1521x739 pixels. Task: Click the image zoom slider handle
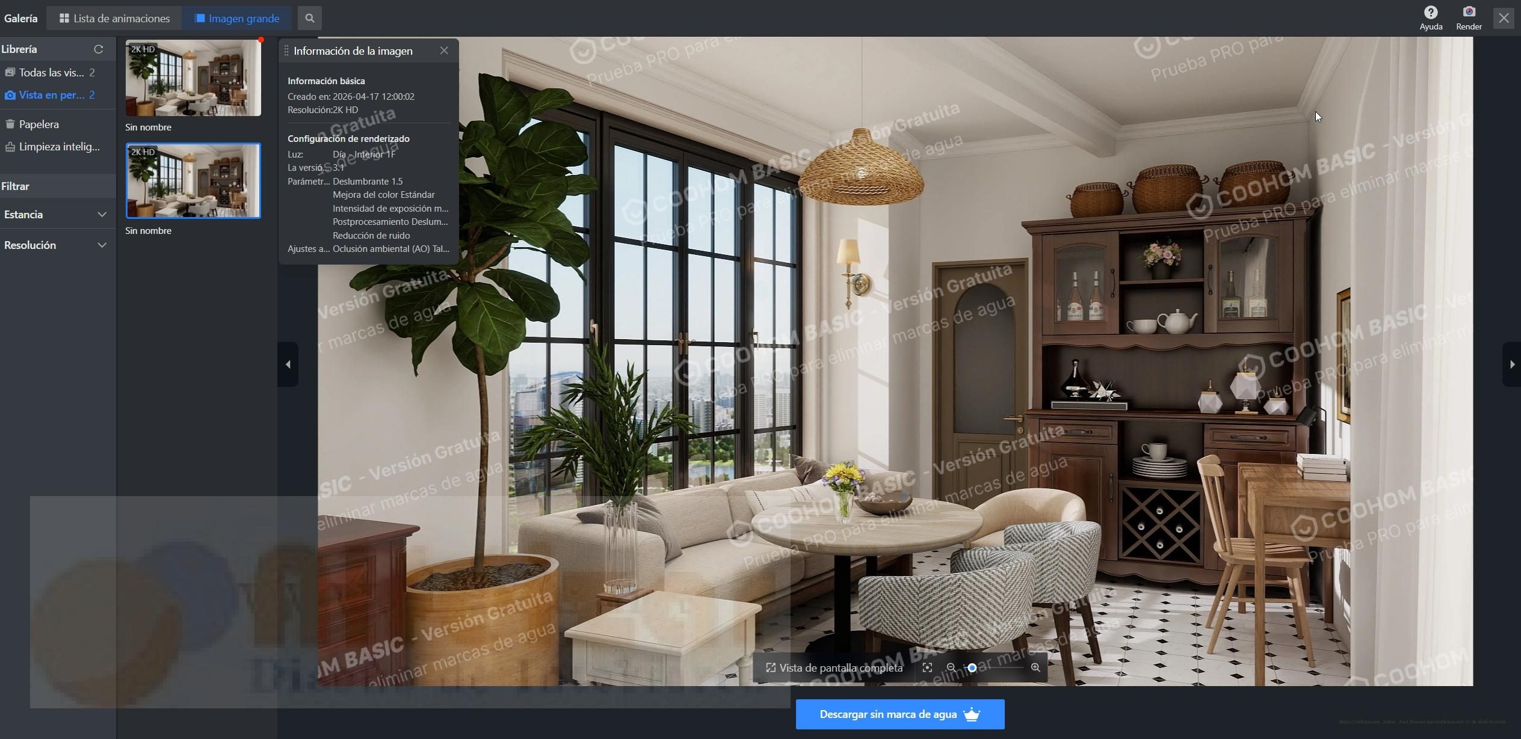(972, 667)
